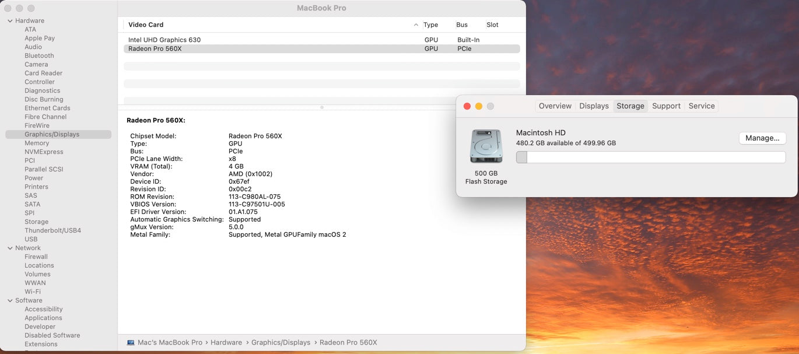Click the storage usage bar

(650, 157)
